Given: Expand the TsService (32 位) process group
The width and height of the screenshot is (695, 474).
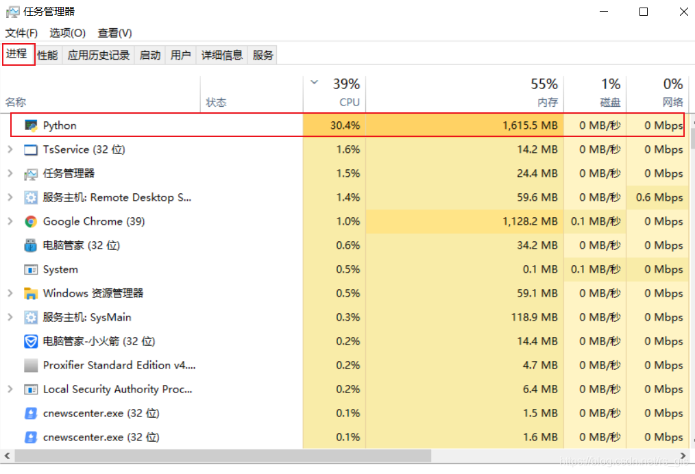Looking at the screenshot, I should [10, 150].
